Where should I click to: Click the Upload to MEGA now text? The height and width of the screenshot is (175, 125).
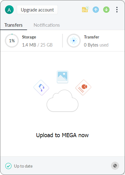(62, 135)
